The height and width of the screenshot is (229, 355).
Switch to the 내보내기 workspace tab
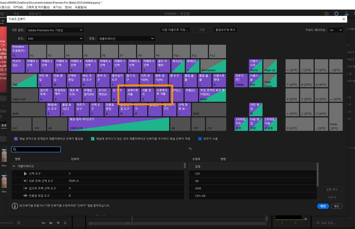coord(34,14)
